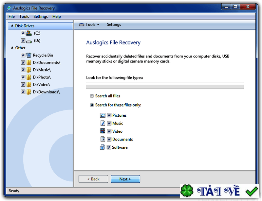
Task: Uncheck the Video file type checkbox
Action: (109, 131)
